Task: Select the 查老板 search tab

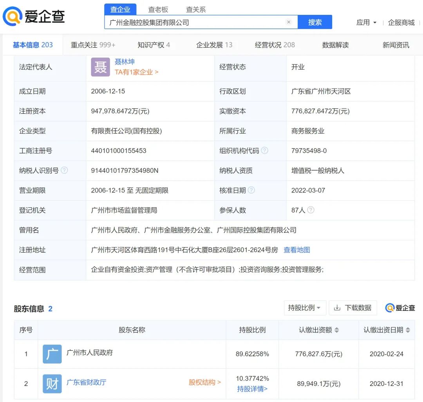Action: [x=158, y=9]
